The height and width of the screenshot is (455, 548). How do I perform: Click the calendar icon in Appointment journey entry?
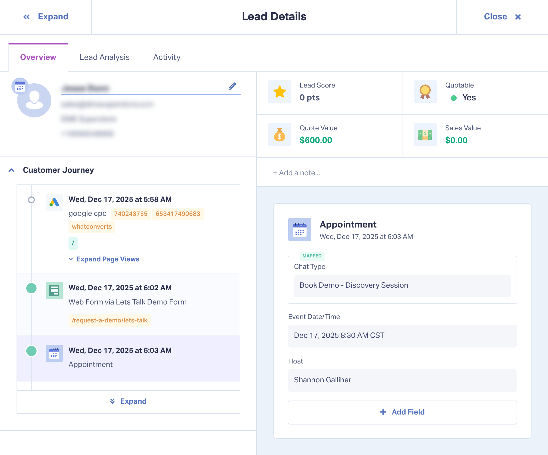pyautogui.click(x=54, y=353)
